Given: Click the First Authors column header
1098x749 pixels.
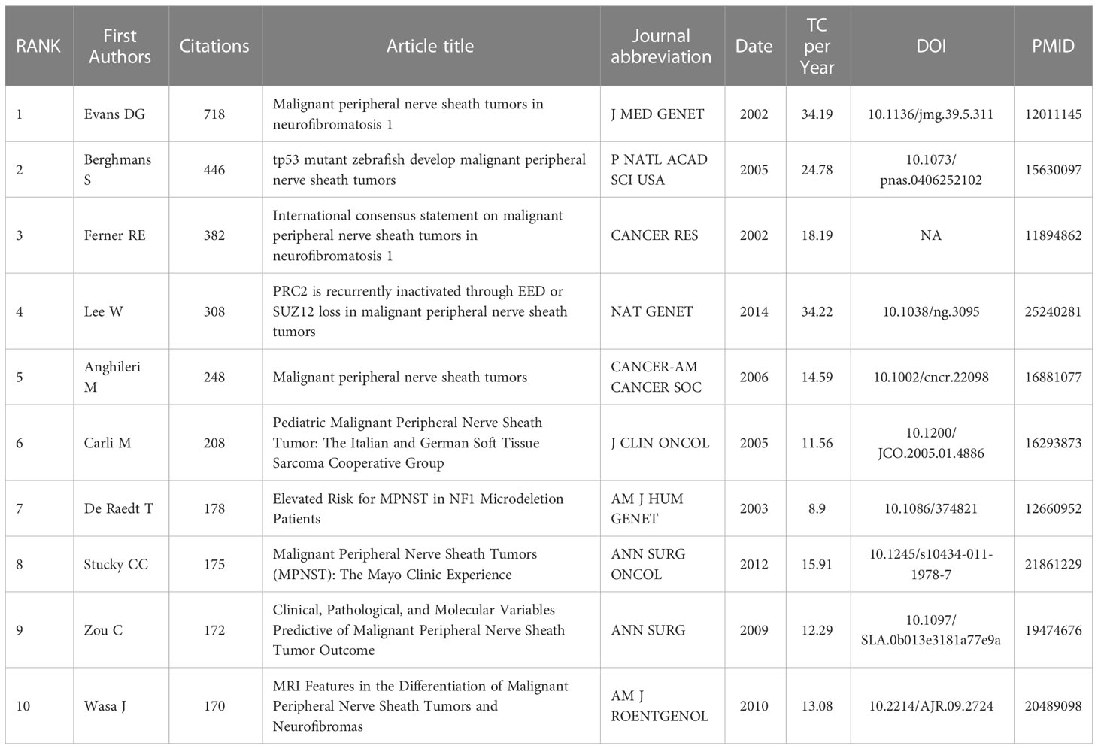Looking at the screenshot, I should tap(120, 46).
